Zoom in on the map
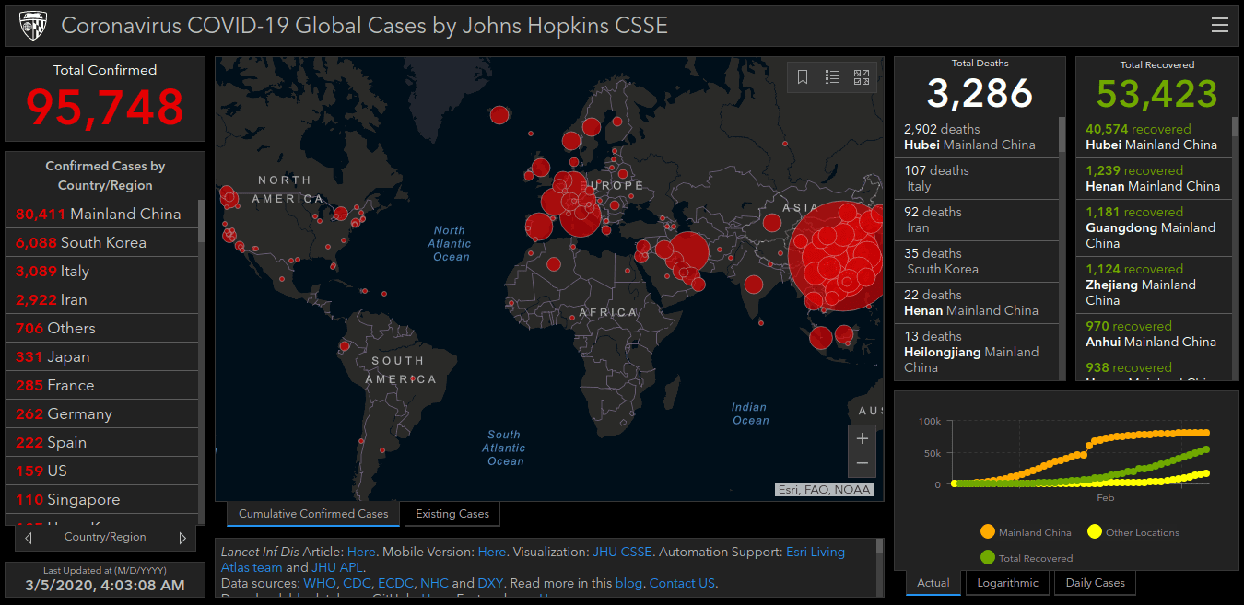Image resolution: width=1244 pixels, height=605 pixels. (x=862, y=438)
